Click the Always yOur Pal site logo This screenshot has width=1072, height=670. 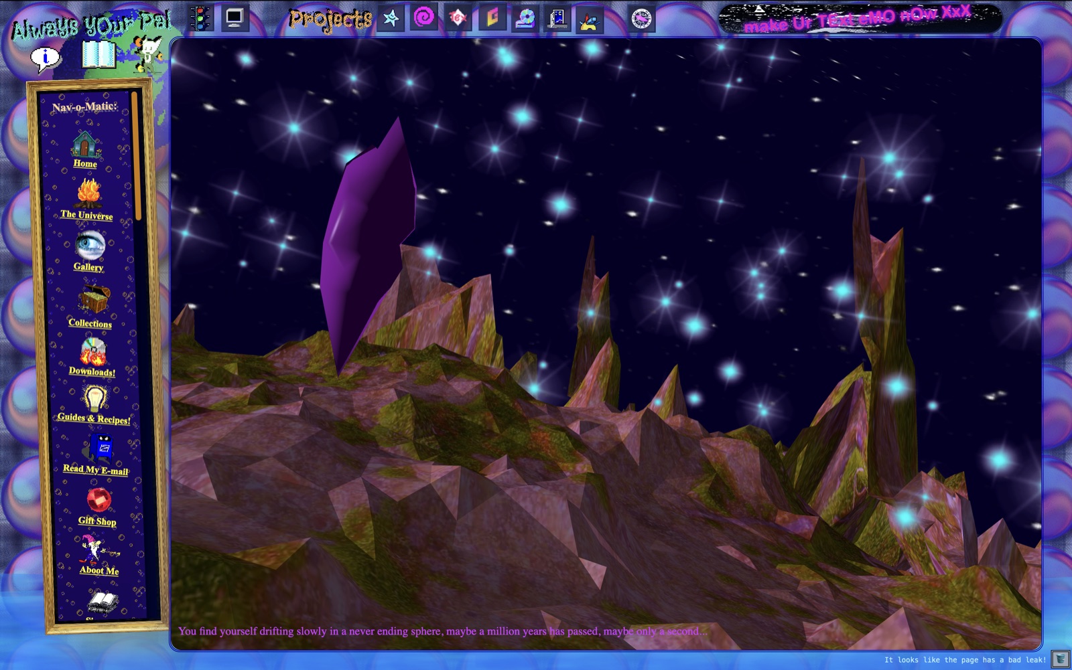(x=92, y=25)
